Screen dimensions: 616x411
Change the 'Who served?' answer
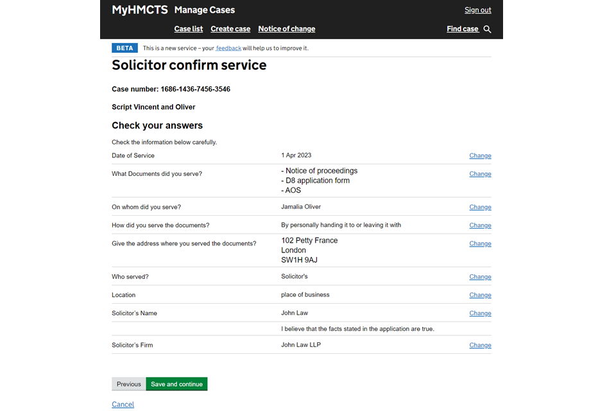(480, 277)
